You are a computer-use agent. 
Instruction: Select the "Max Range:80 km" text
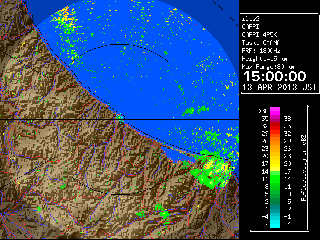click(x=268, y=67)
